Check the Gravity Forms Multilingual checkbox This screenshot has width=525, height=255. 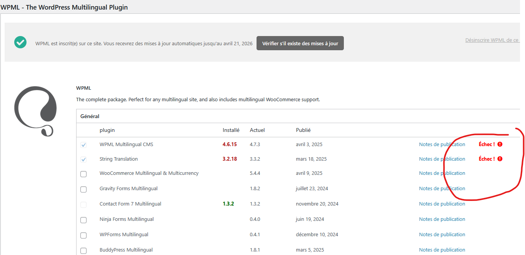click(83, 189)
